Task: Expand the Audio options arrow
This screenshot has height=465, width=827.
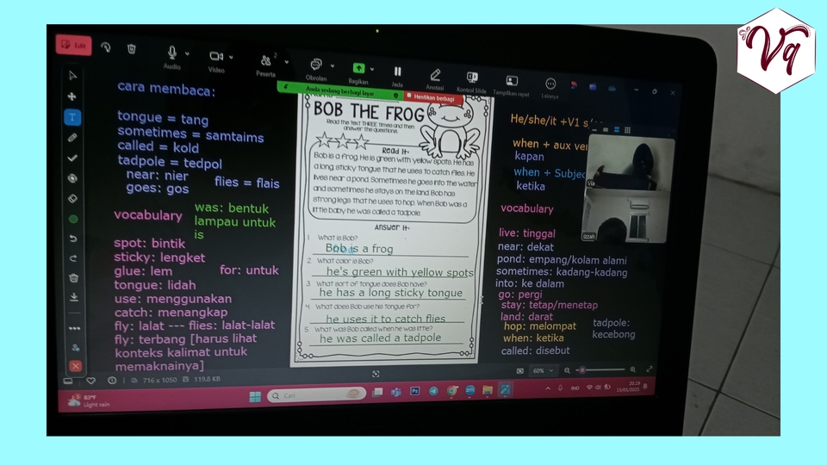Action: [187, 53]
